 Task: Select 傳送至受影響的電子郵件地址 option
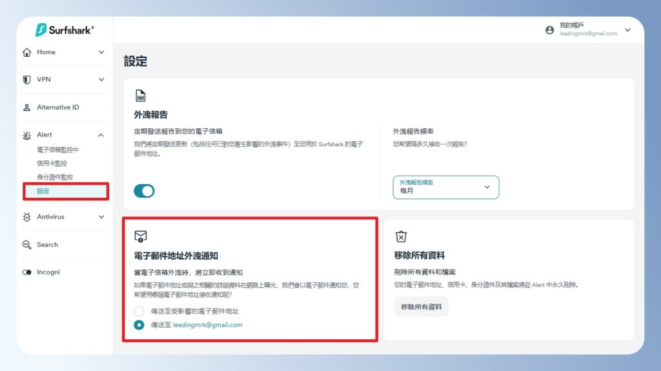tap(139, 310)
